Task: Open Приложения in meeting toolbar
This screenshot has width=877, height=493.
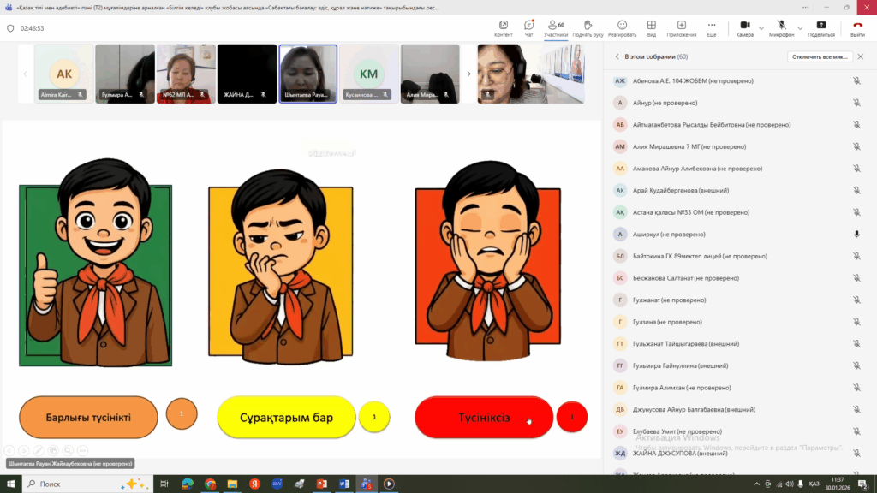Action: 682,27
